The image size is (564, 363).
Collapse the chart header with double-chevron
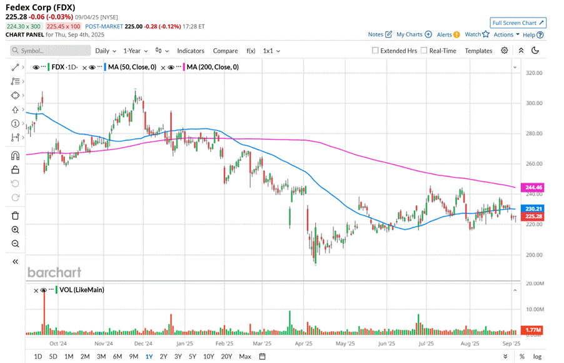pyautogui.click(x=521, y=51)
